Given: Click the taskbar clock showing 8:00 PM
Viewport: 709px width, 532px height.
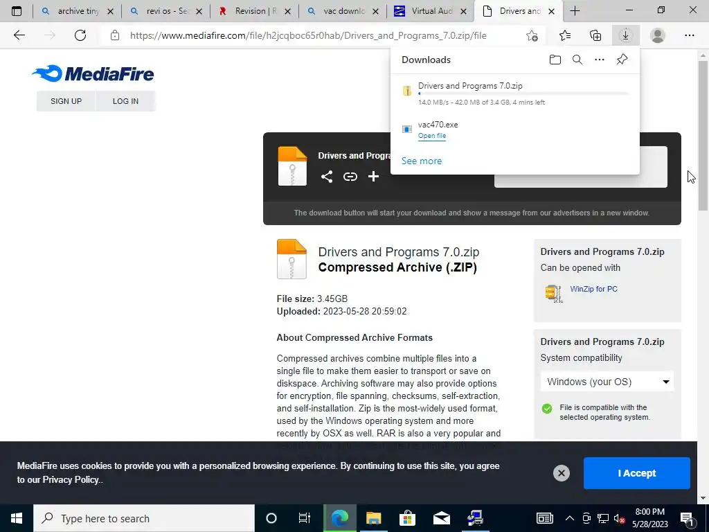Looking at the screenshot, I should tap(649, 518).
